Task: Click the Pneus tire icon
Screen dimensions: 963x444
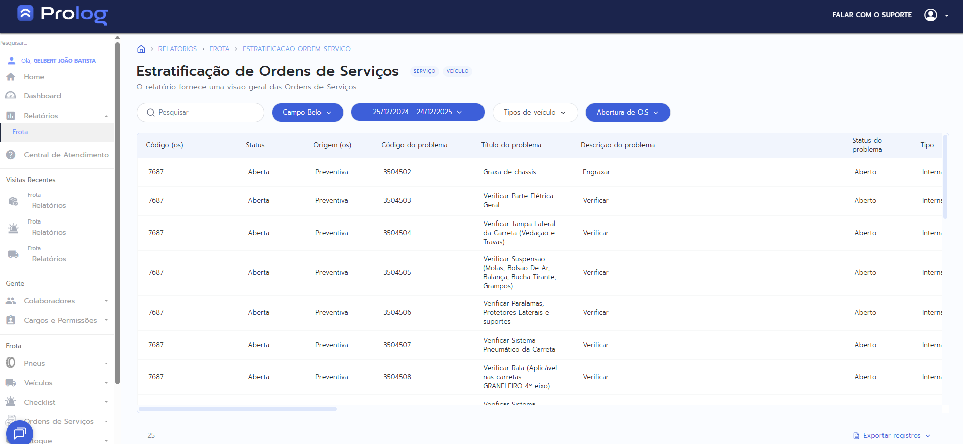Action: 11,363
